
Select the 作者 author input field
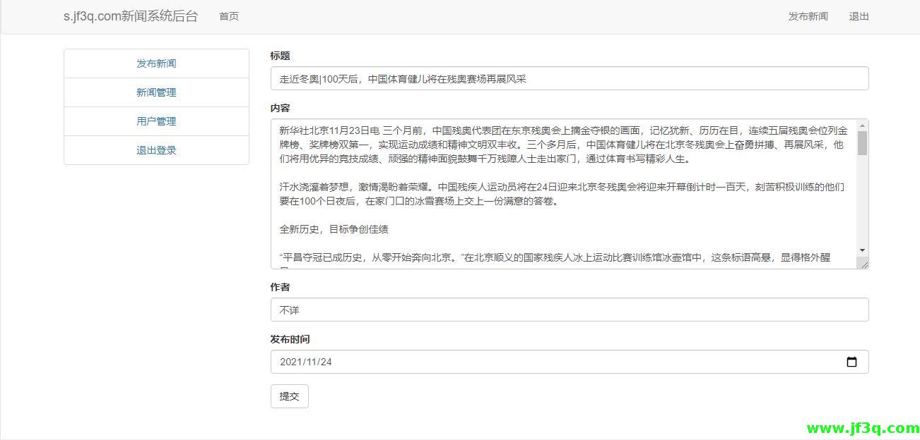[495, 309]
